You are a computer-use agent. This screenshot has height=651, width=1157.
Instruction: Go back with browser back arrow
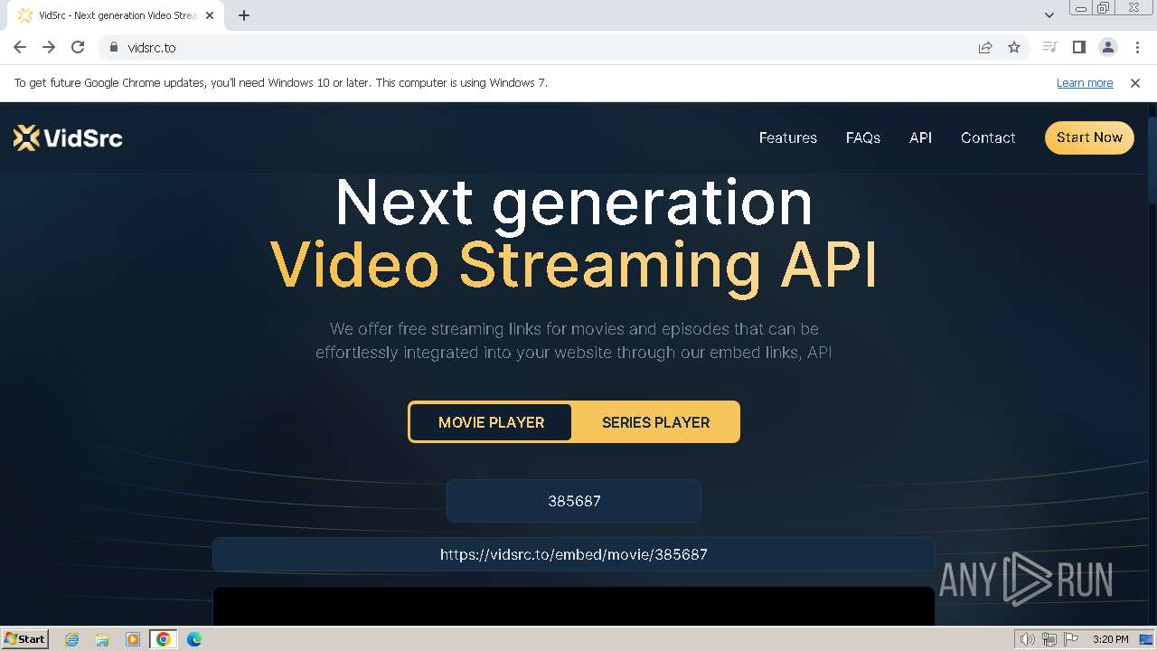pos(20,47)
